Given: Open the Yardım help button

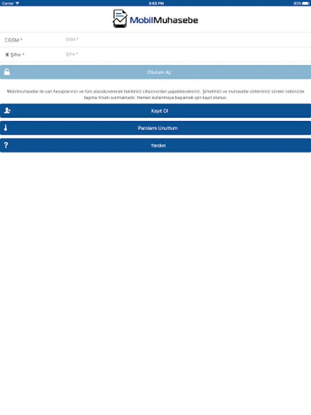Looking at the screenshot, I should pyautogui.click(x=156, y=145).
